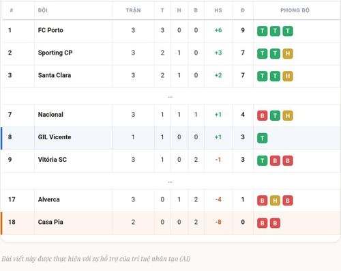Open the Casa Pia team name
This screenshot has width=341, height=271.
(x=50, y=222)
